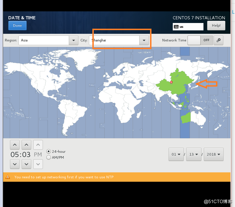Viewport: 235px width, 207px height.
Task: Click AM/PM down arrow
Action: (38, 164)
